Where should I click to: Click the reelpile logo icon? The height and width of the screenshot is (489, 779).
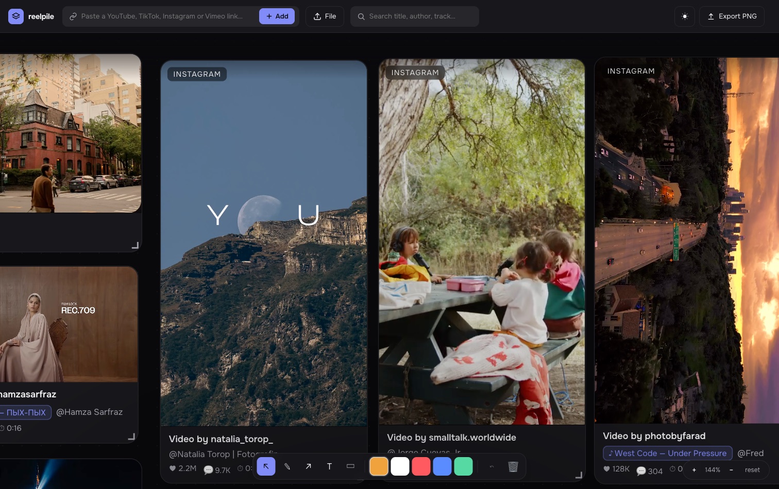click(x=16, y=16)
